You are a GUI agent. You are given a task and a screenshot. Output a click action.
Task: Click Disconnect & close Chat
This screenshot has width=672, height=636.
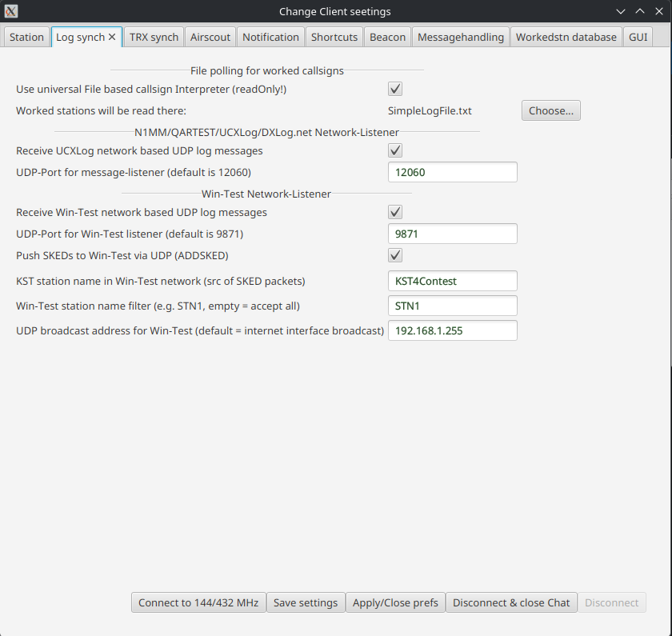click(x=511, y=602)
